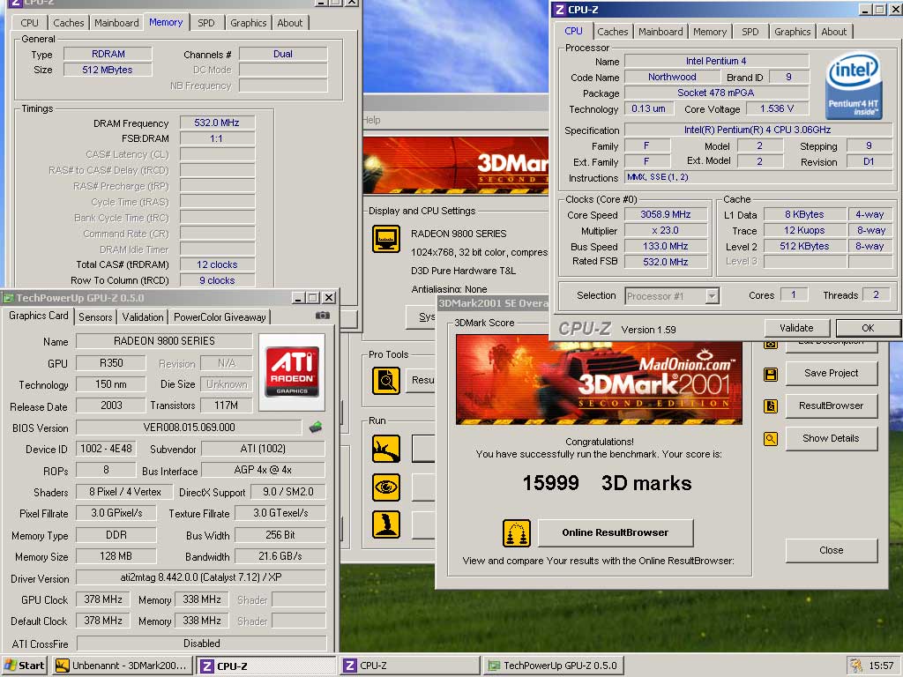Open PowerColor Giveaway tab in GPU-Z

click(220, 316)
